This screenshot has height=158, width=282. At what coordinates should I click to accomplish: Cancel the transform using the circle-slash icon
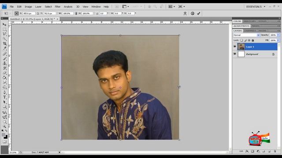193,13
